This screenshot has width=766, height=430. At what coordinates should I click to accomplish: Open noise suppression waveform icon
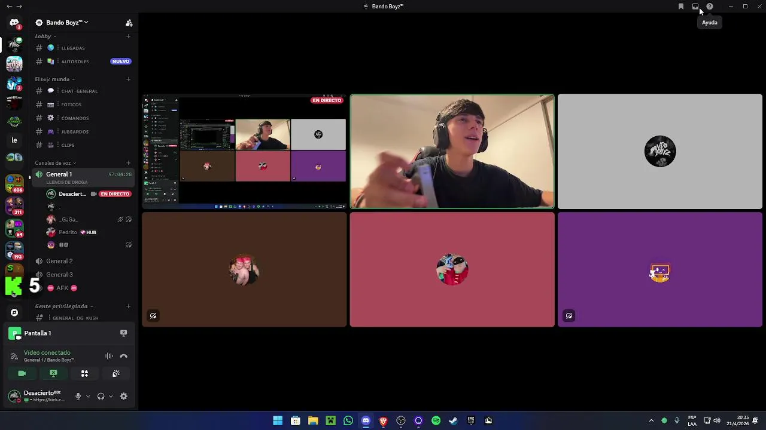coord(109,356)
